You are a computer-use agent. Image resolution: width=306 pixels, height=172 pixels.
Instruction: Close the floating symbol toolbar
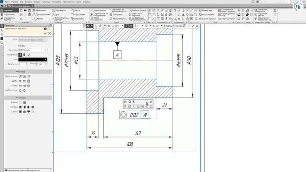[x=151, y=102]
